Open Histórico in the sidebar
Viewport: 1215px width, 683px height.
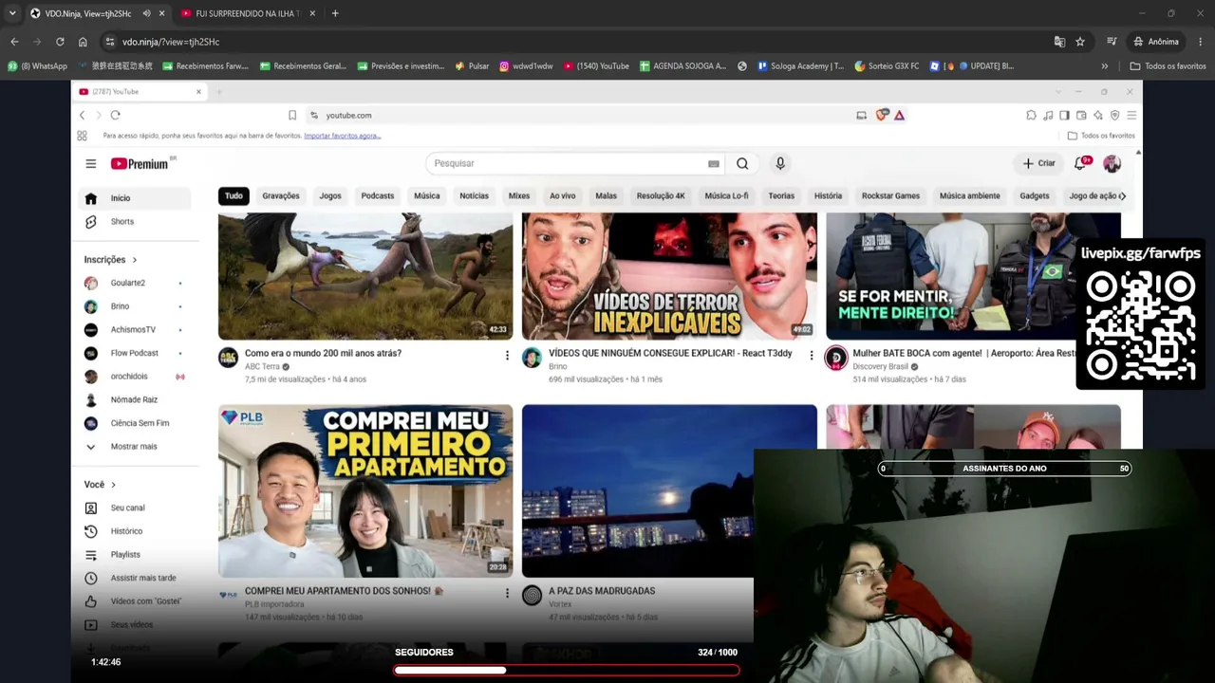pyautogui.click(x=134, y=531)
